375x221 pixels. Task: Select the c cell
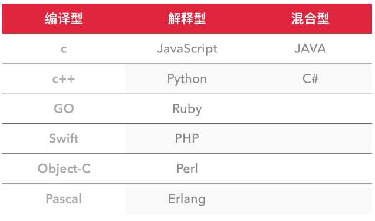click(x=64, y=50)
